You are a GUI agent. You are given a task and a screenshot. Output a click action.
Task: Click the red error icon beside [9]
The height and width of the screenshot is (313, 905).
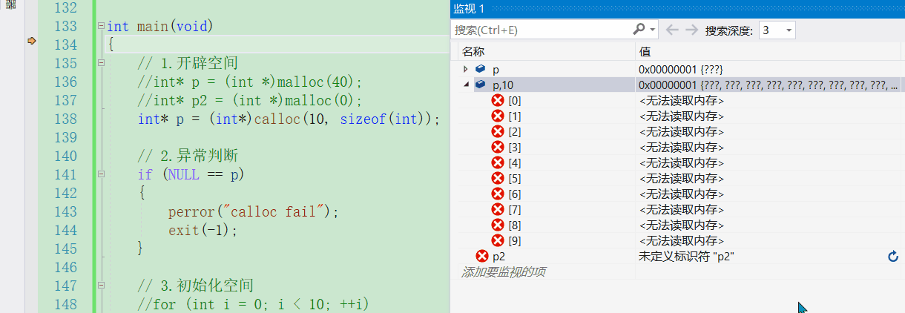click(x=498, y=240)
